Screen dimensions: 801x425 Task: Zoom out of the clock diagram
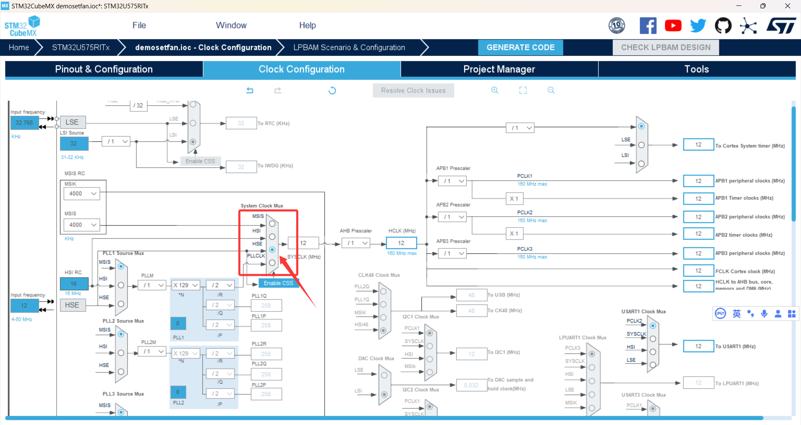pos(551,90)
